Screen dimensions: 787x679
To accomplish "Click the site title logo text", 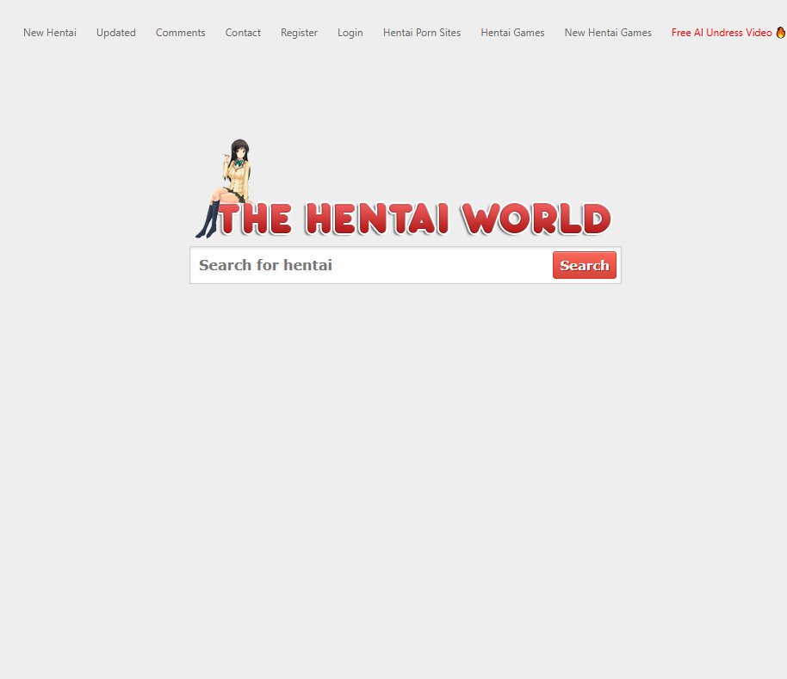I will pyautogui.click(x=415, y=219).
